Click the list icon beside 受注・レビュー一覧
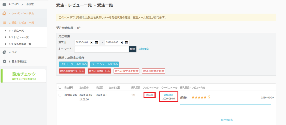 [4, 23]
